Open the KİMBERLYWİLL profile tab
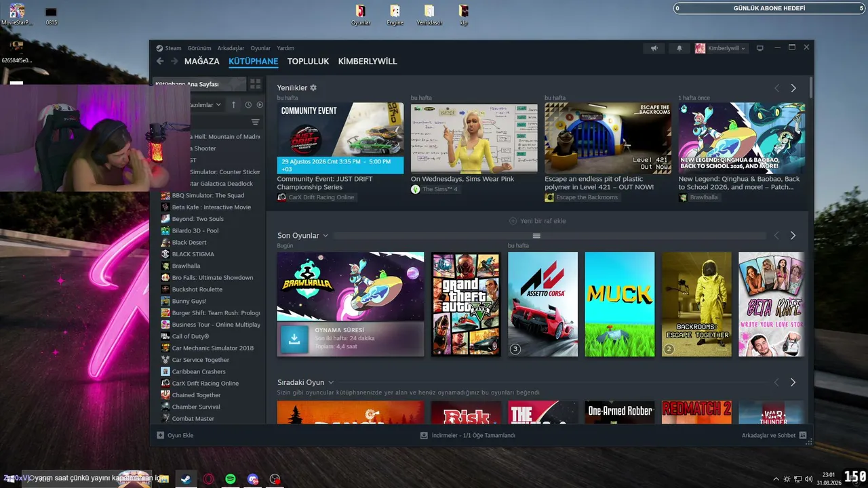 click(x=368, y=61)
